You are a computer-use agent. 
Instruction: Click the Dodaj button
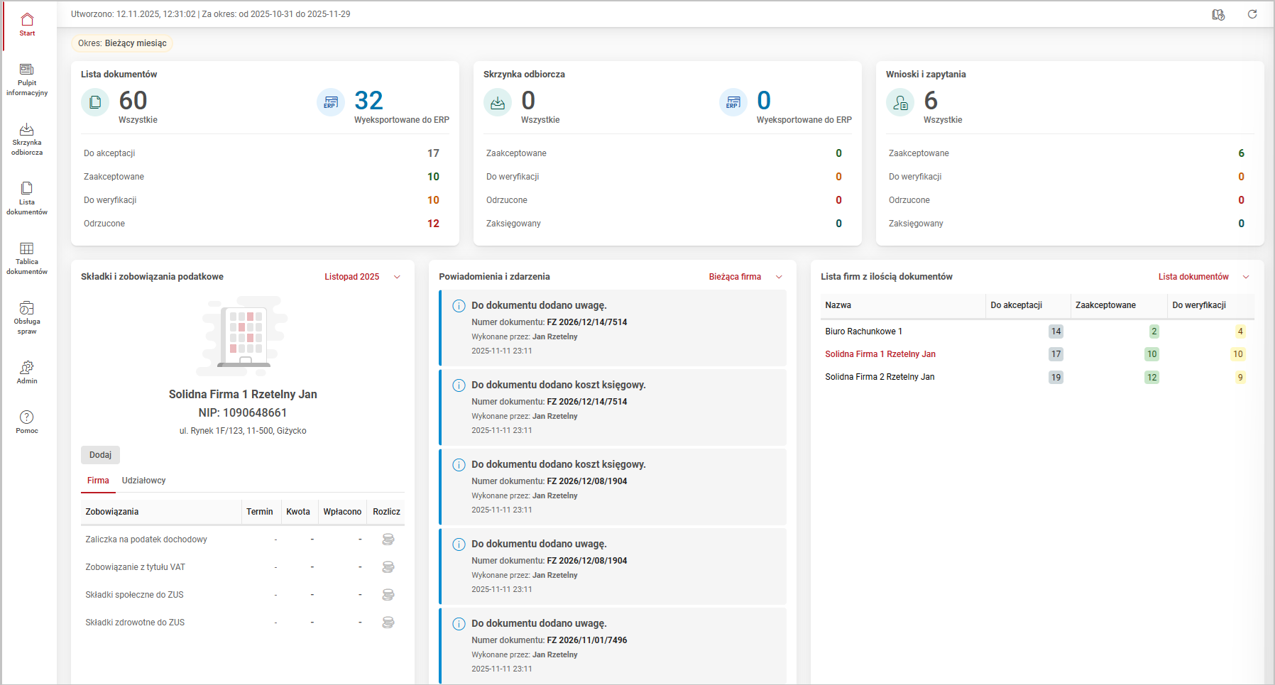[x=100, y=455]
